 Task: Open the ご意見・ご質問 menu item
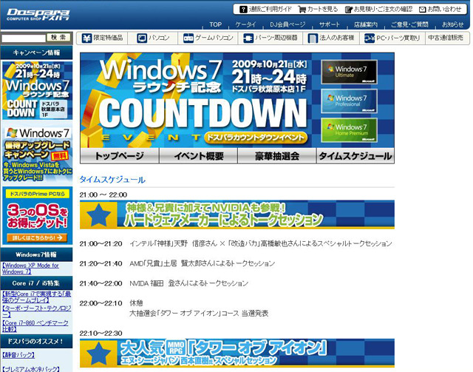409,24
